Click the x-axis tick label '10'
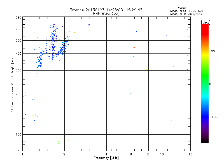Viewport: 224px width, 168px height. pyautogui.click(x=162, y=154)
